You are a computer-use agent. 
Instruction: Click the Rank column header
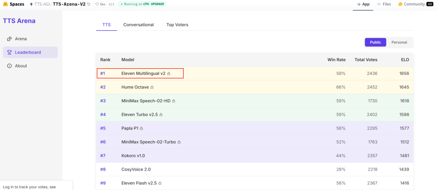pyautogui.click(x=105, y=60)
